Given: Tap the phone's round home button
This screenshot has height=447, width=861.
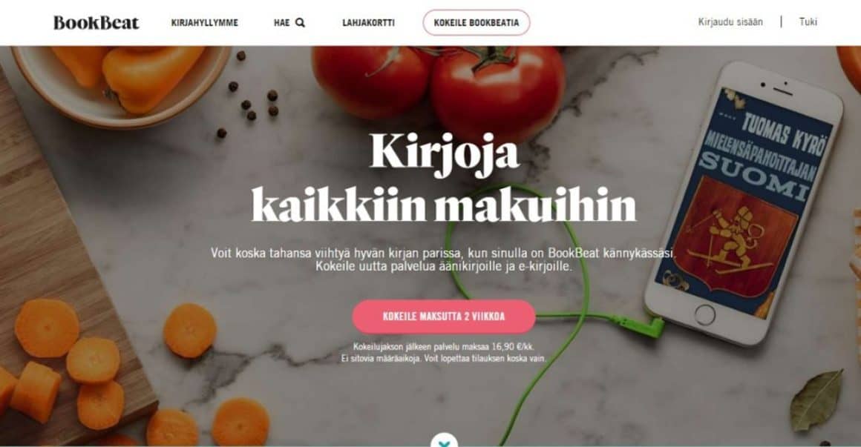Looking at the screenshot, I should point(704,315).
